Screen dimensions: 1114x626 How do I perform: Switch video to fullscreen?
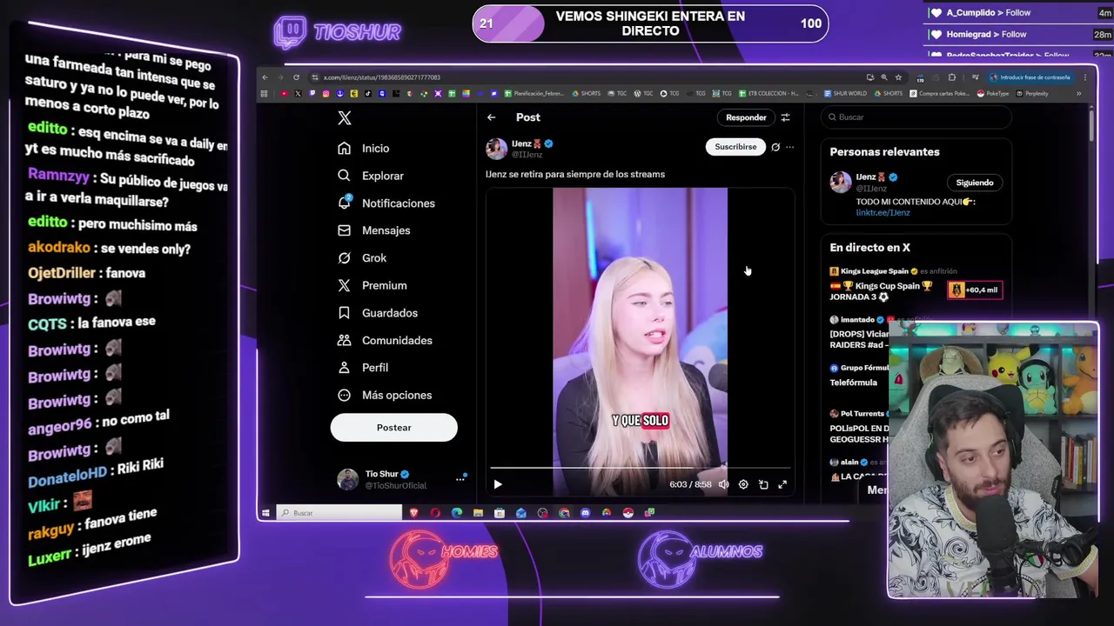[x=782, y=484]
